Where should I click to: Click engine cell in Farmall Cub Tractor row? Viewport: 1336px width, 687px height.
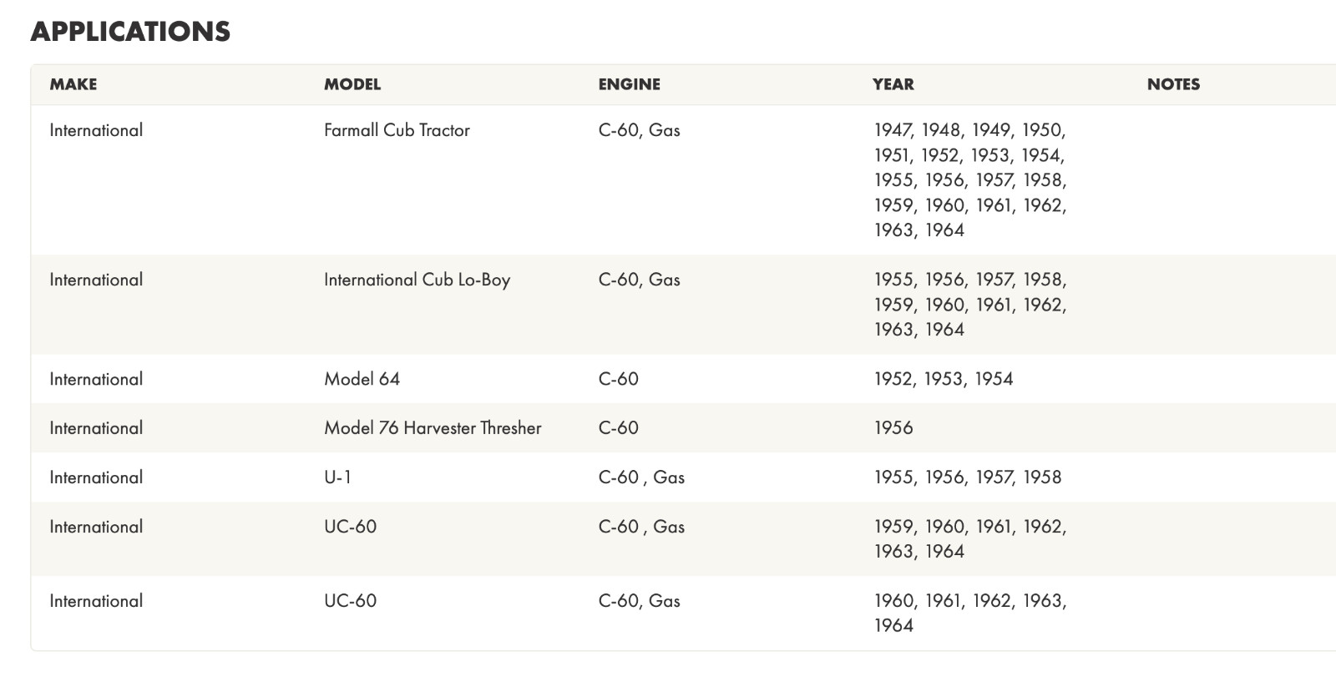coord(639,130)
